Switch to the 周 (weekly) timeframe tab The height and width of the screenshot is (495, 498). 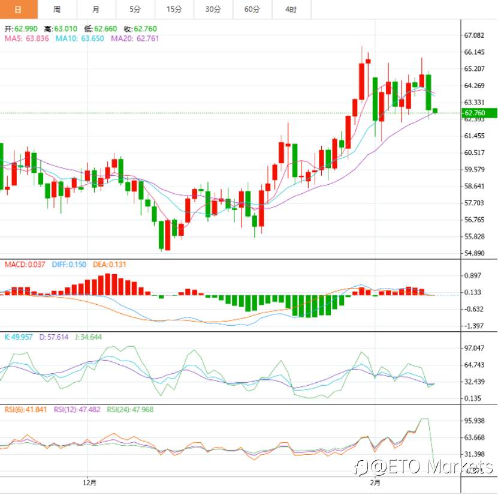pyautogui.click(x=57, y=10)
